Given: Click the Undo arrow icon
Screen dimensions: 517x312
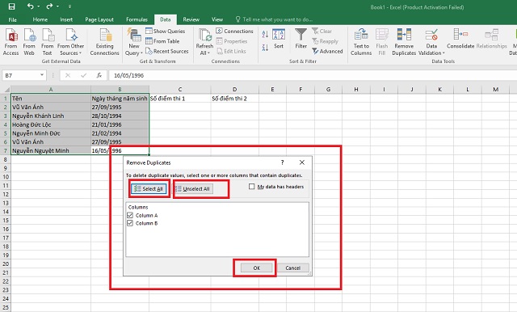Looking at the screenshot, I should [x=31, y=6].
